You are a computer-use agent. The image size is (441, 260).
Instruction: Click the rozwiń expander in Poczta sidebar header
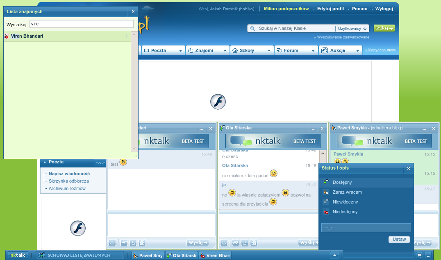point(100,163)
